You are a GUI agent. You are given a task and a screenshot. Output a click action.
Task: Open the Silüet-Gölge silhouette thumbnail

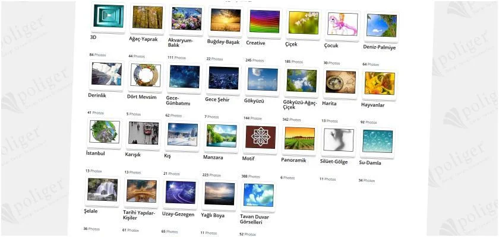coord(339,140)
